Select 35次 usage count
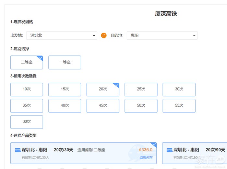The height and width of the screenshot is (169, 227). pyautogui.click(x=27, y=106)
